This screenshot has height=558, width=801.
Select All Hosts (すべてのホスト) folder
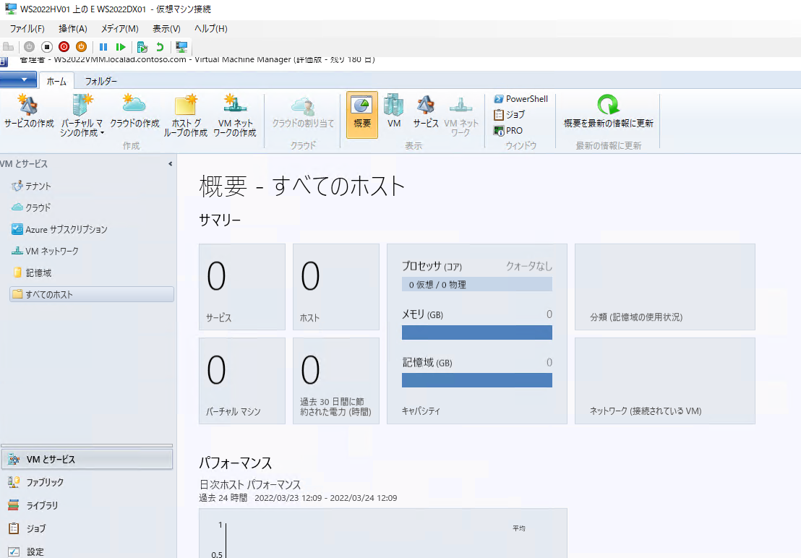pos(91,294)
